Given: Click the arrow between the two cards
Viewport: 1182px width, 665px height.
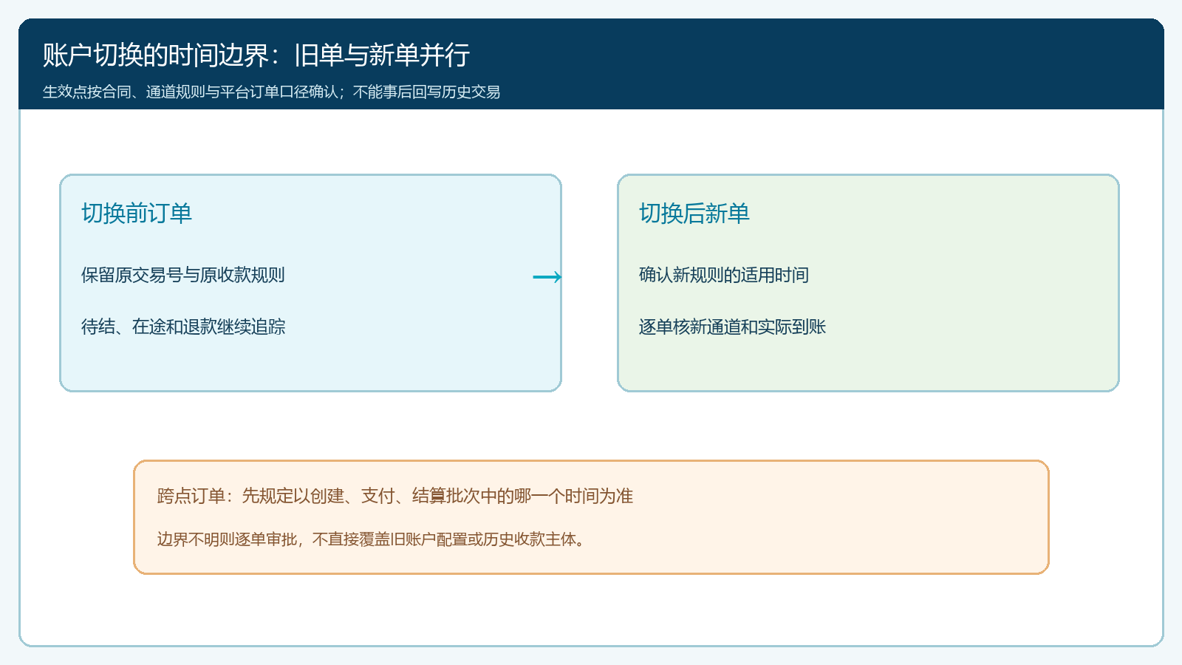Looking at the screenshot, I should coord(547,277).
